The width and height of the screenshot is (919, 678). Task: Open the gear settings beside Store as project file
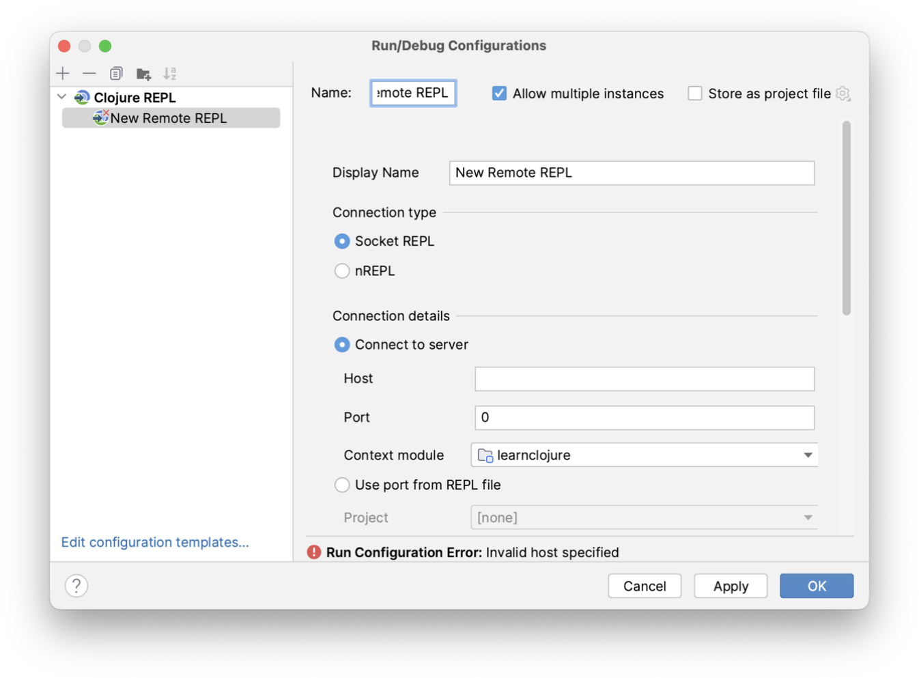(843, 94)
